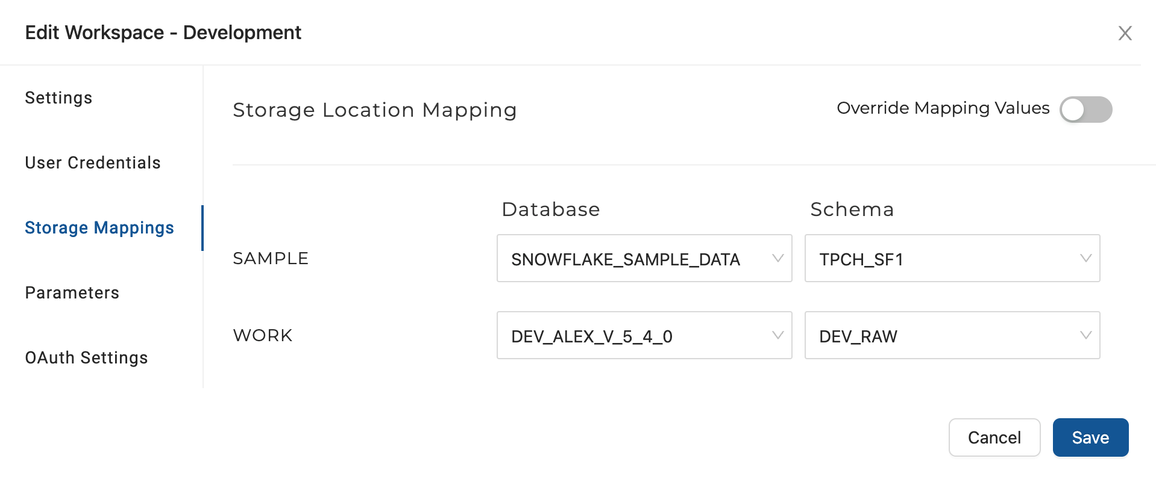
Task: Click the Override Mapping Values label text
Action: point(943,108)
